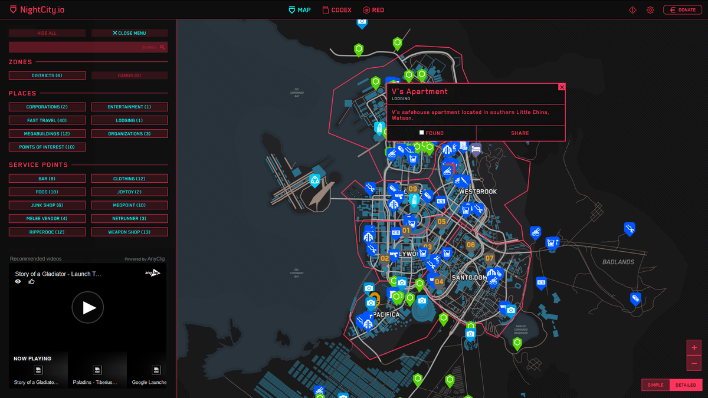Click SHARE in V's Apartment popup
Screen dimensions: 708x398
click(520, 133)
